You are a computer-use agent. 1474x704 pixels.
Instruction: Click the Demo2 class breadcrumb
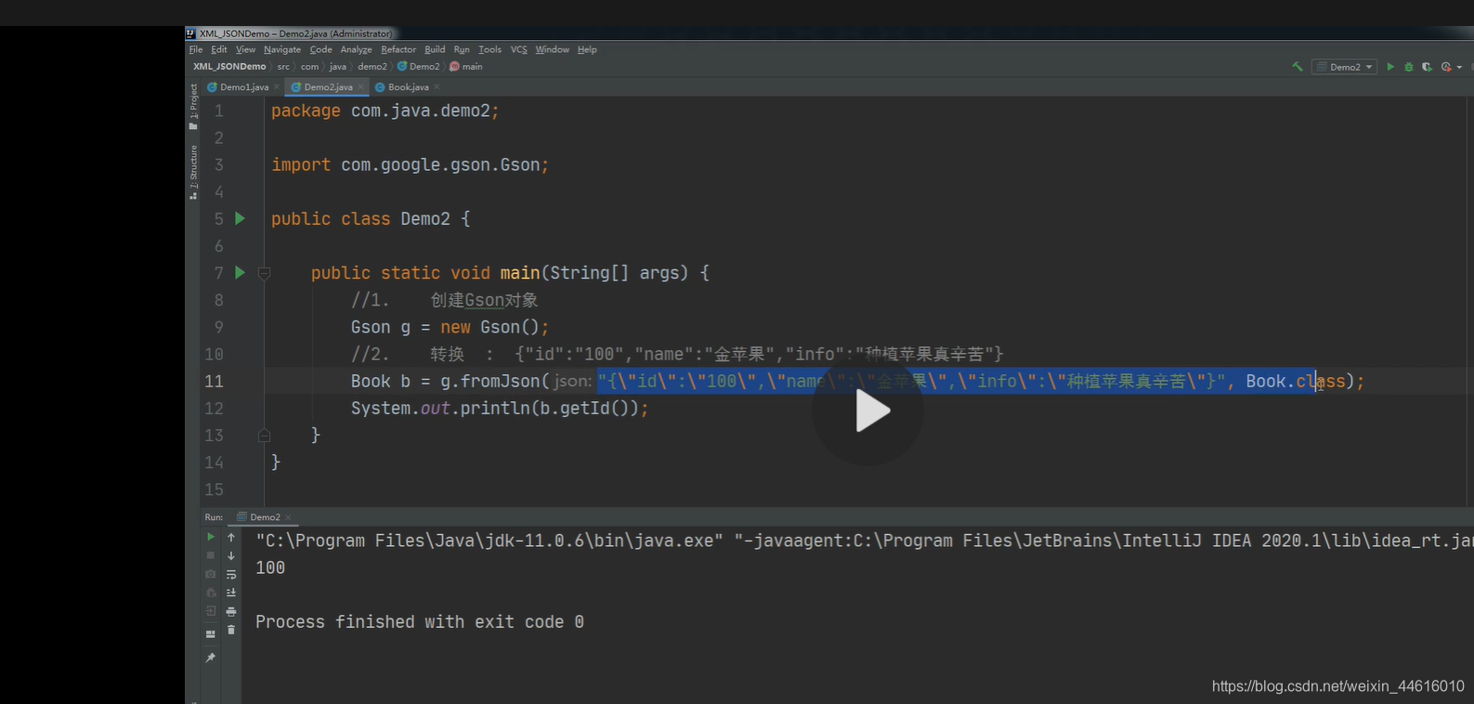419,67
